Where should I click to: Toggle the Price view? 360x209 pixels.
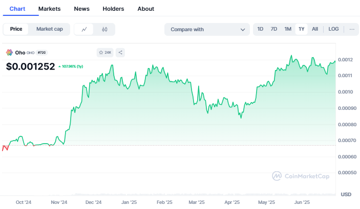click(16, 29)
